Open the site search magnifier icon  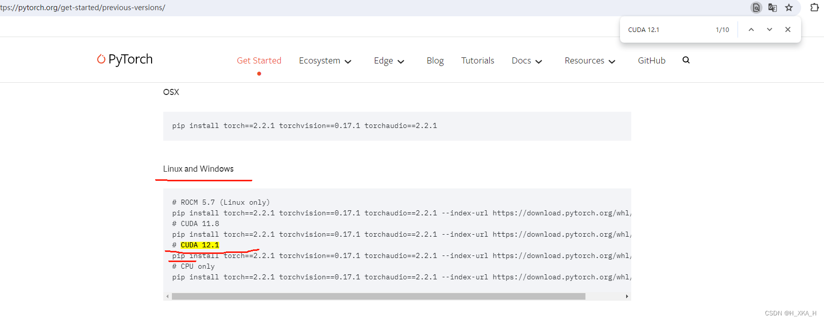686,60
